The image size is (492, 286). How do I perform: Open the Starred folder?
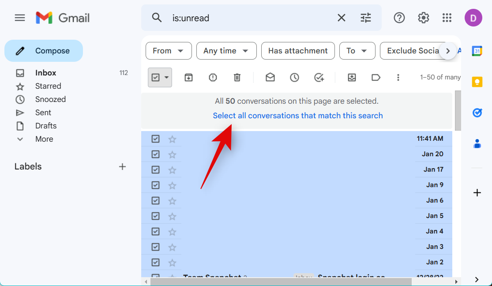tap(48, 86)
